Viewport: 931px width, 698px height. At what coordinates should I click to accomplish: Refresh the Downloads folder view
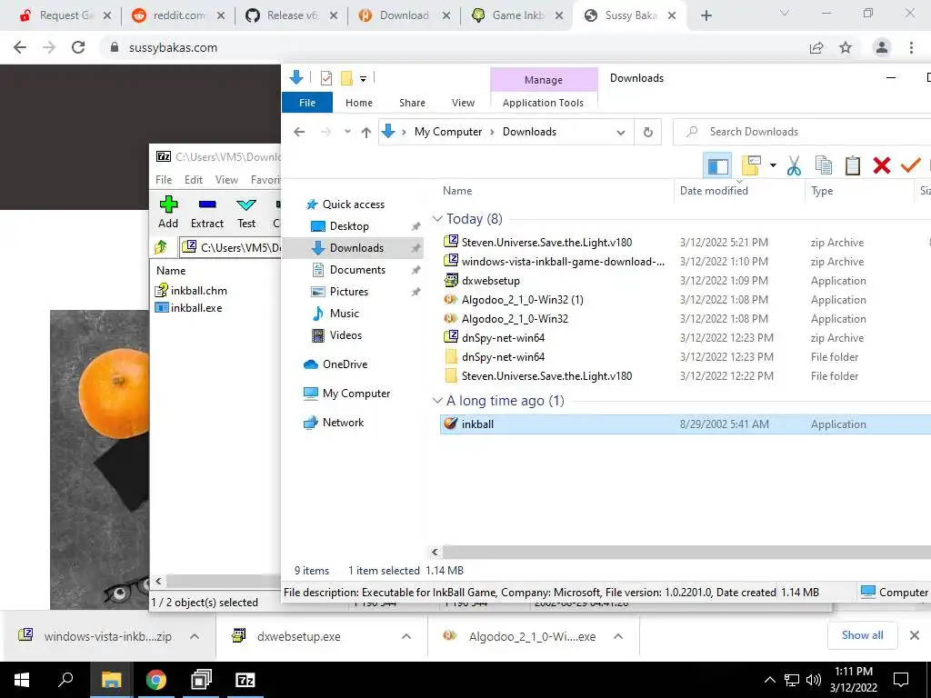click(x=648, y=132)
